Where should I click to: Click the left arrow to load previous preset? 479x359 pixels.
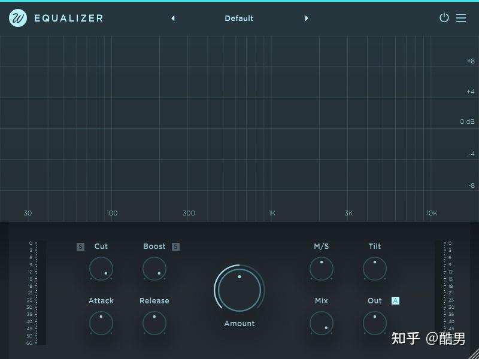point(173,19)
